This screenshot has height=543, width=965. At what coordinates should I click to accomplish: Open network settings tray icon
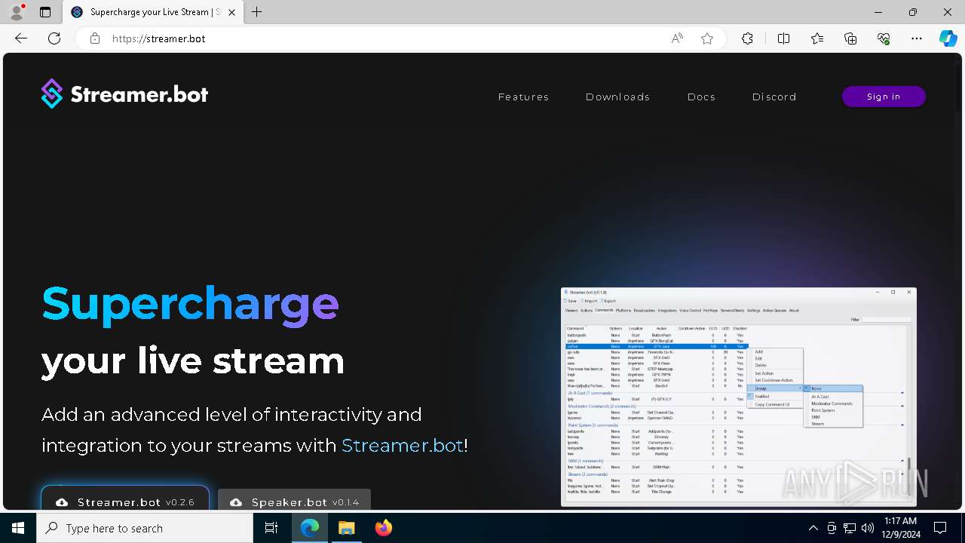[850, 528]
